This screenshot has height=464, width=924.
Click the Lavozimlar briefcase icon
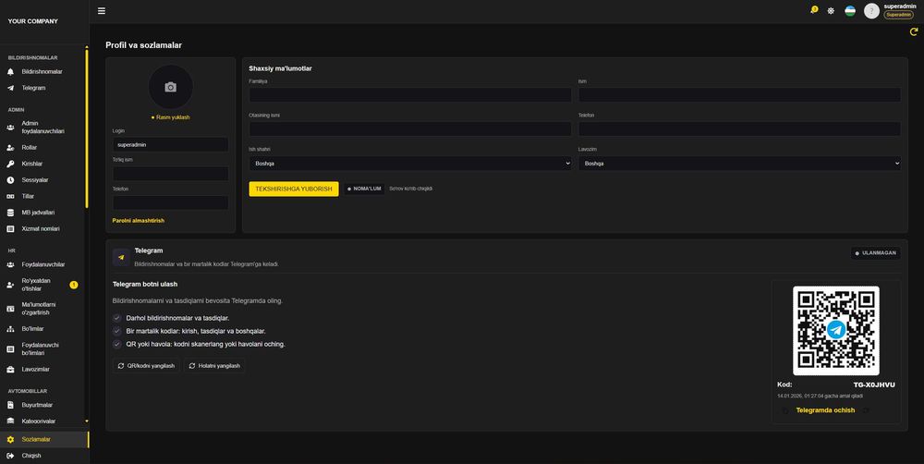(x=10, y=370)
